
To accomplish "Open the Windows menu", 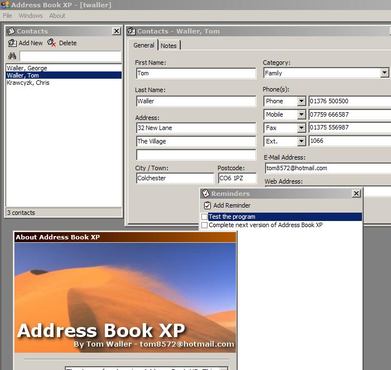I will click(x=31, y=16).
